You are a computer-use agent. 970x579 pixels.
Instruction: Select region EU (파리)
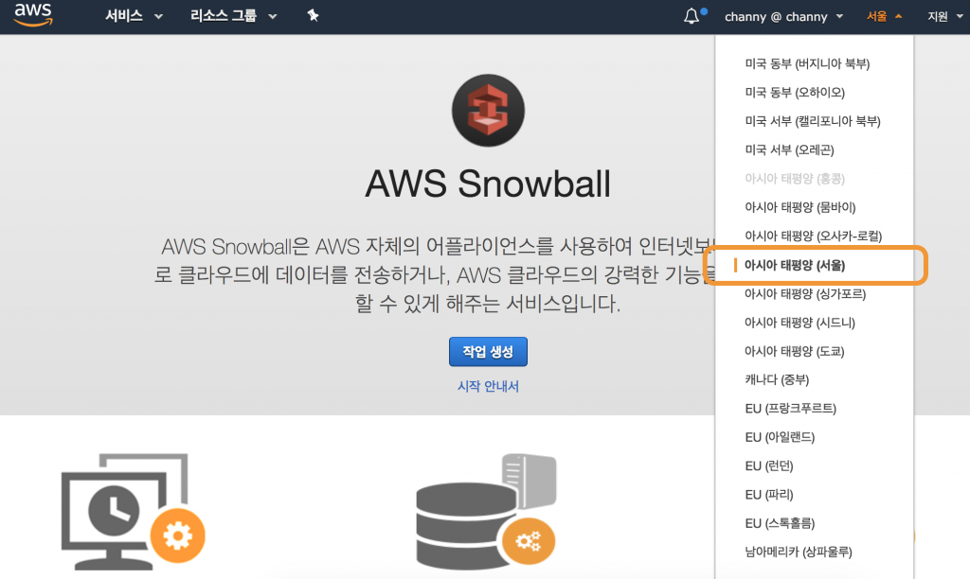point(769,495)
